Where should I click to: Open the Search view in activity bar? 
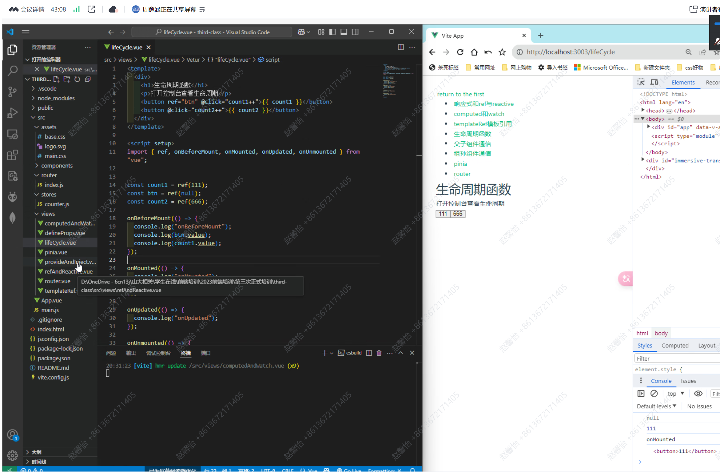point(12,71)
